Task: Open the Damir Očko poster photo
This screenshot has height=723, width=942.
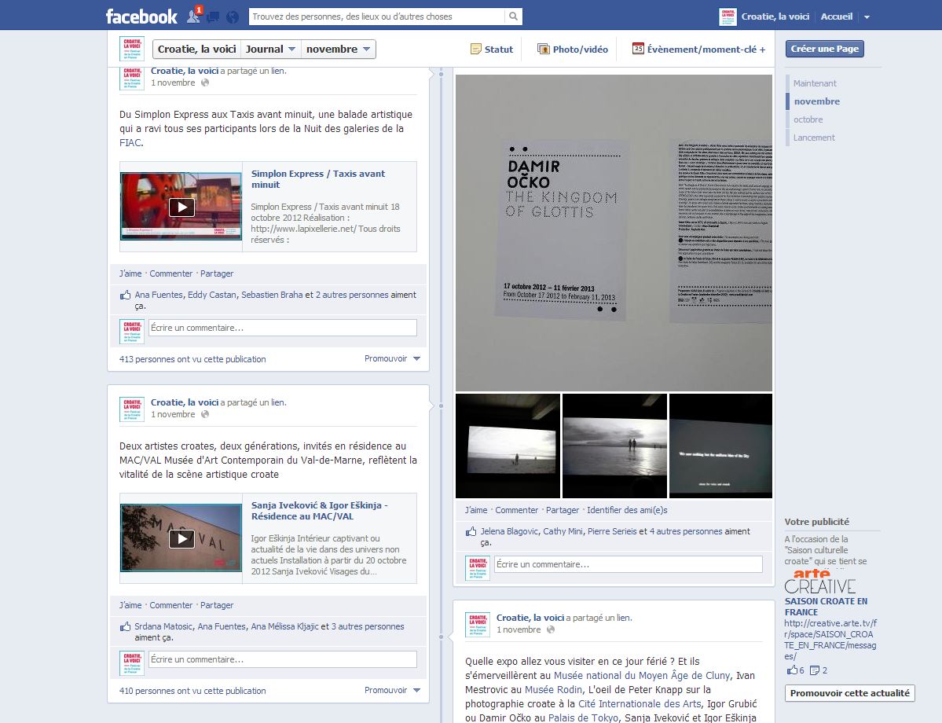Action: [614, 233]
